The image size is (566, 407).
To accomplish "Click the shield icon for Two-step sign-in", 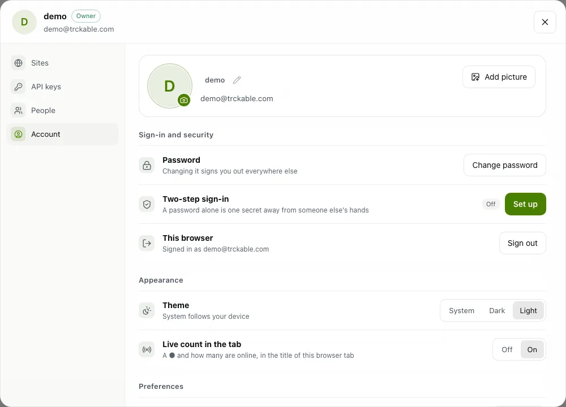I will (147, 205).
